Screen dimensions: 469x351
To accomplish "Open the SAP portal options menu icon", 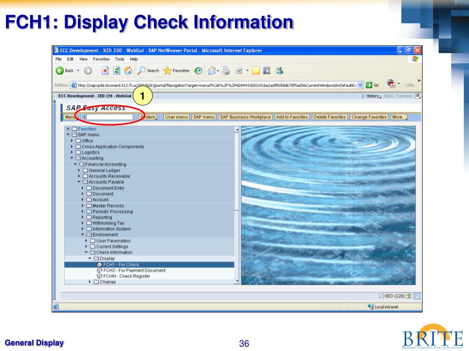I will click(x=418, y=96).
